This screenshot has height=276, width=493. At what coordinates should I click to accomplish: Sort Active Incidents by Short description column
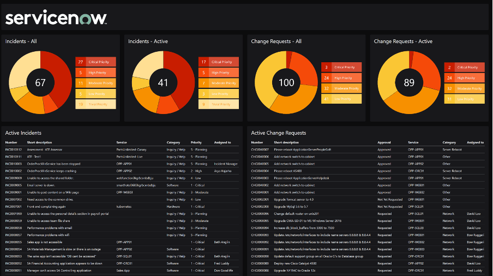click(39, 142)
